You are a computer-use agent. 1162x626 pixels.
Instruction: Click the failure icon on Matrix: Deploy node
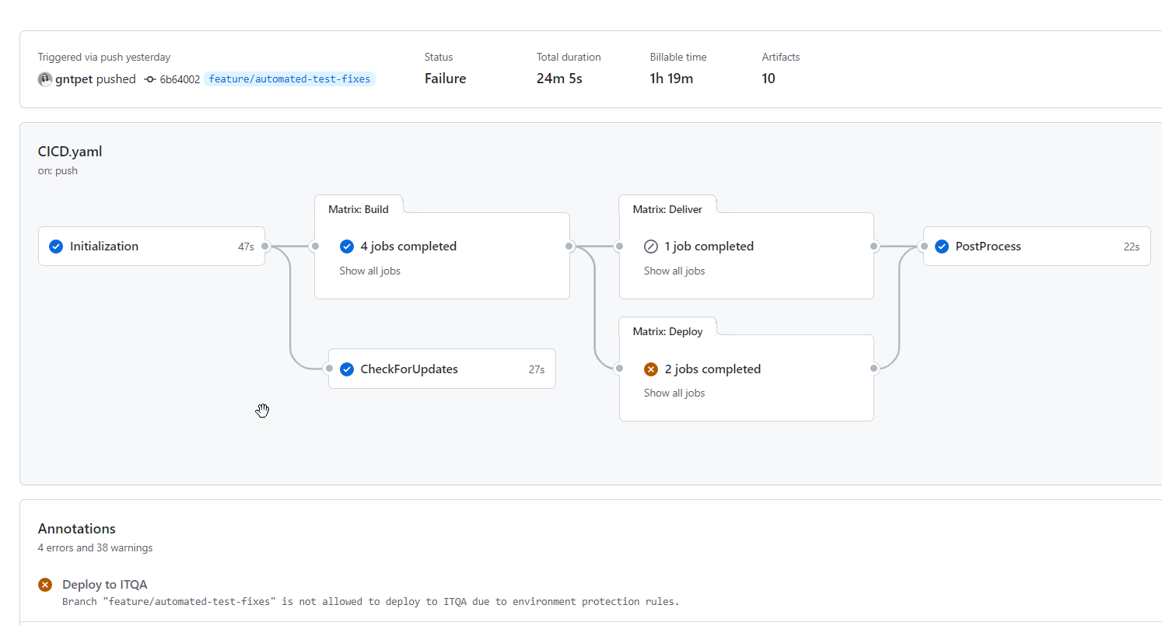pos(651,369)
